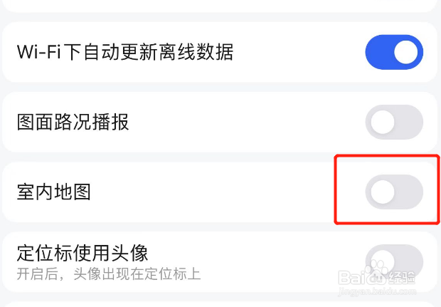Turn on the 室内地图 switch
This screenshot has height=307, width=441.
pyautogui.click(x=393, y=192)
